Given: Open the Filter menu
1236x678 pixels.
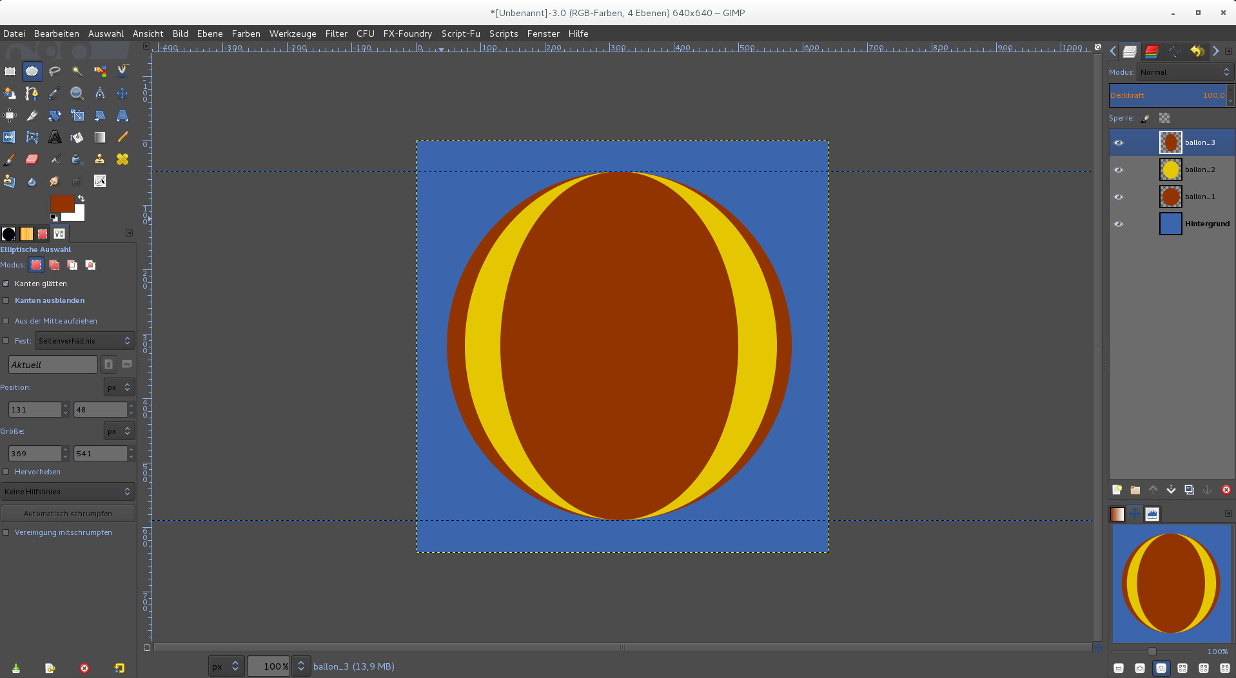Looking at the screenshot, I should [336, 34].
